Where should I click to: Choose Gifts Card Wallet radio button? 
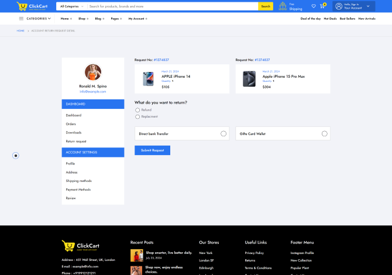[x=325, y=134]
